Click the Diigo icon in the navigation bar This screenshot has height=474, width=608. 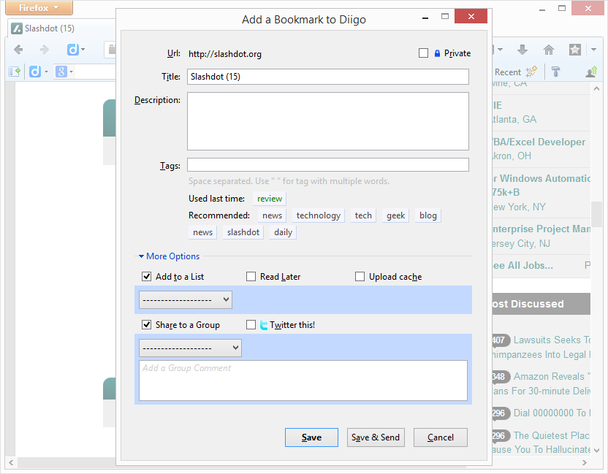click(x=72, y=49)
